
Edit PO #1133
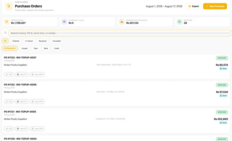point(9,74)
